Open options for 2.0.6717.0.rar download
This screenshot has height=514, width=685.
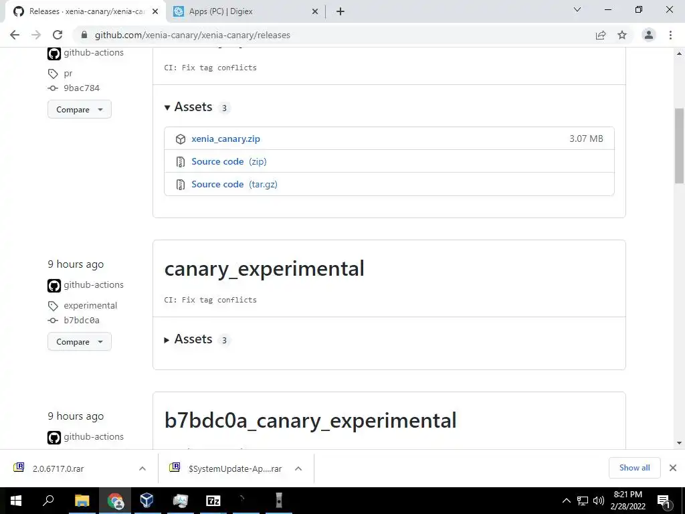pos(142,468)
